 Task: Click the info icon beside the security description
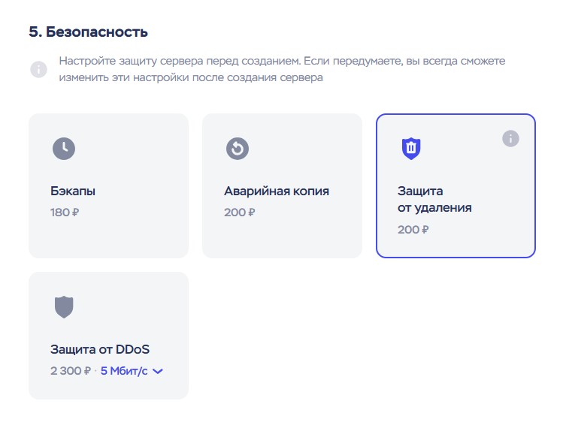[x=38, y=69]
